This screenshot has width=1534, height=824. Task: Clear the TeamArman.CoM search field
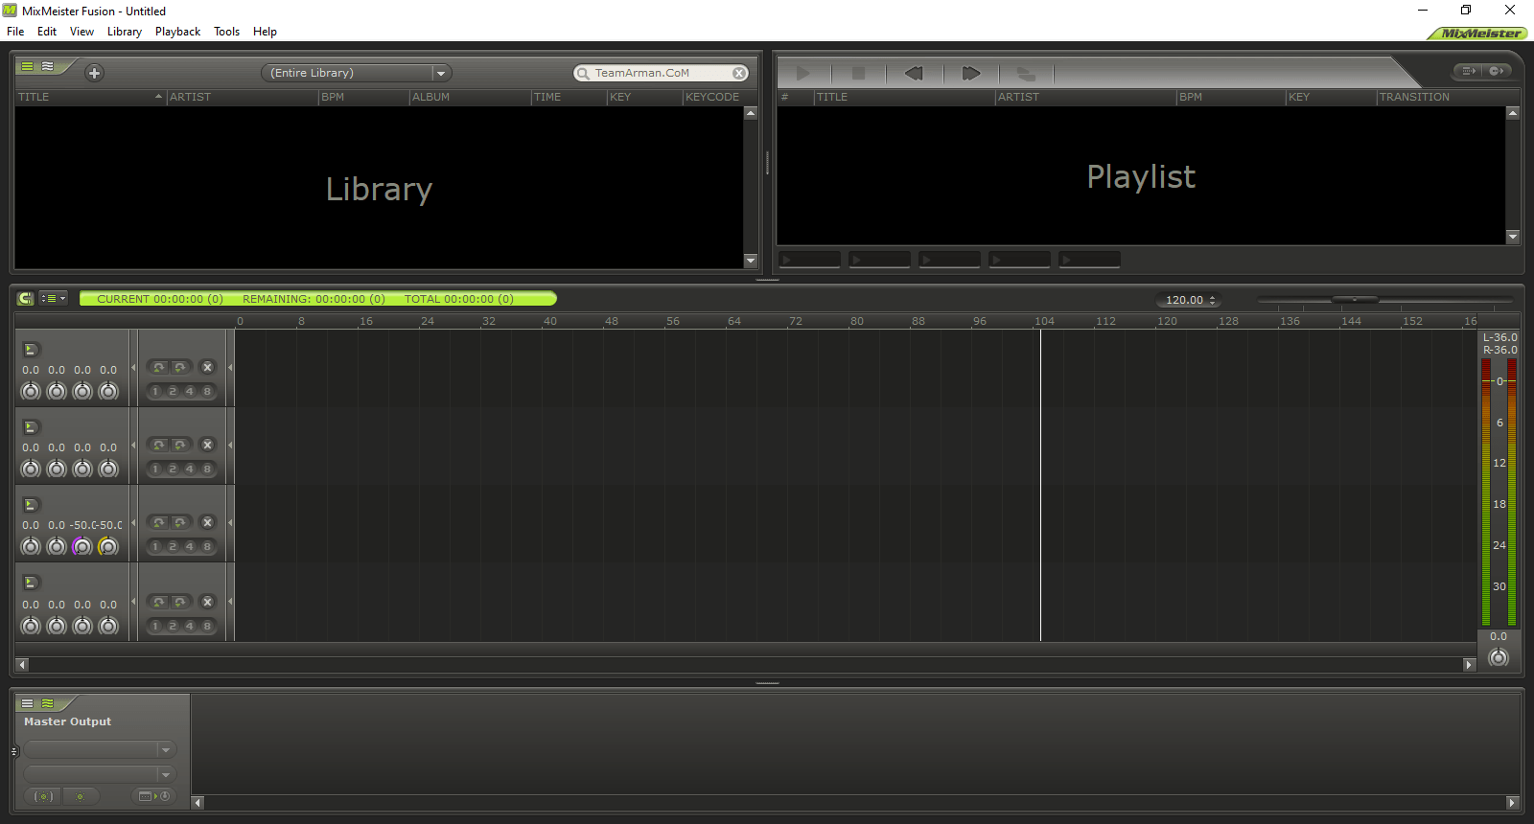pos(739,73)
